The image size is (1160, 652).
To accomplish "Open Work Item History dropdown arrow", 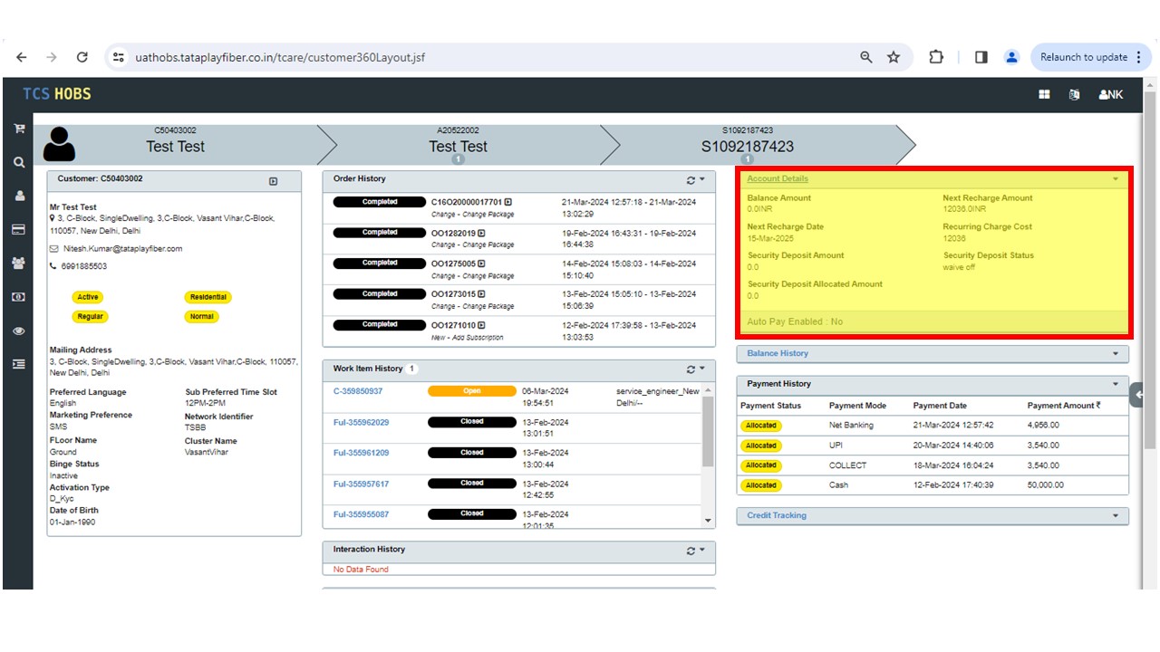I will pos(702,369).
